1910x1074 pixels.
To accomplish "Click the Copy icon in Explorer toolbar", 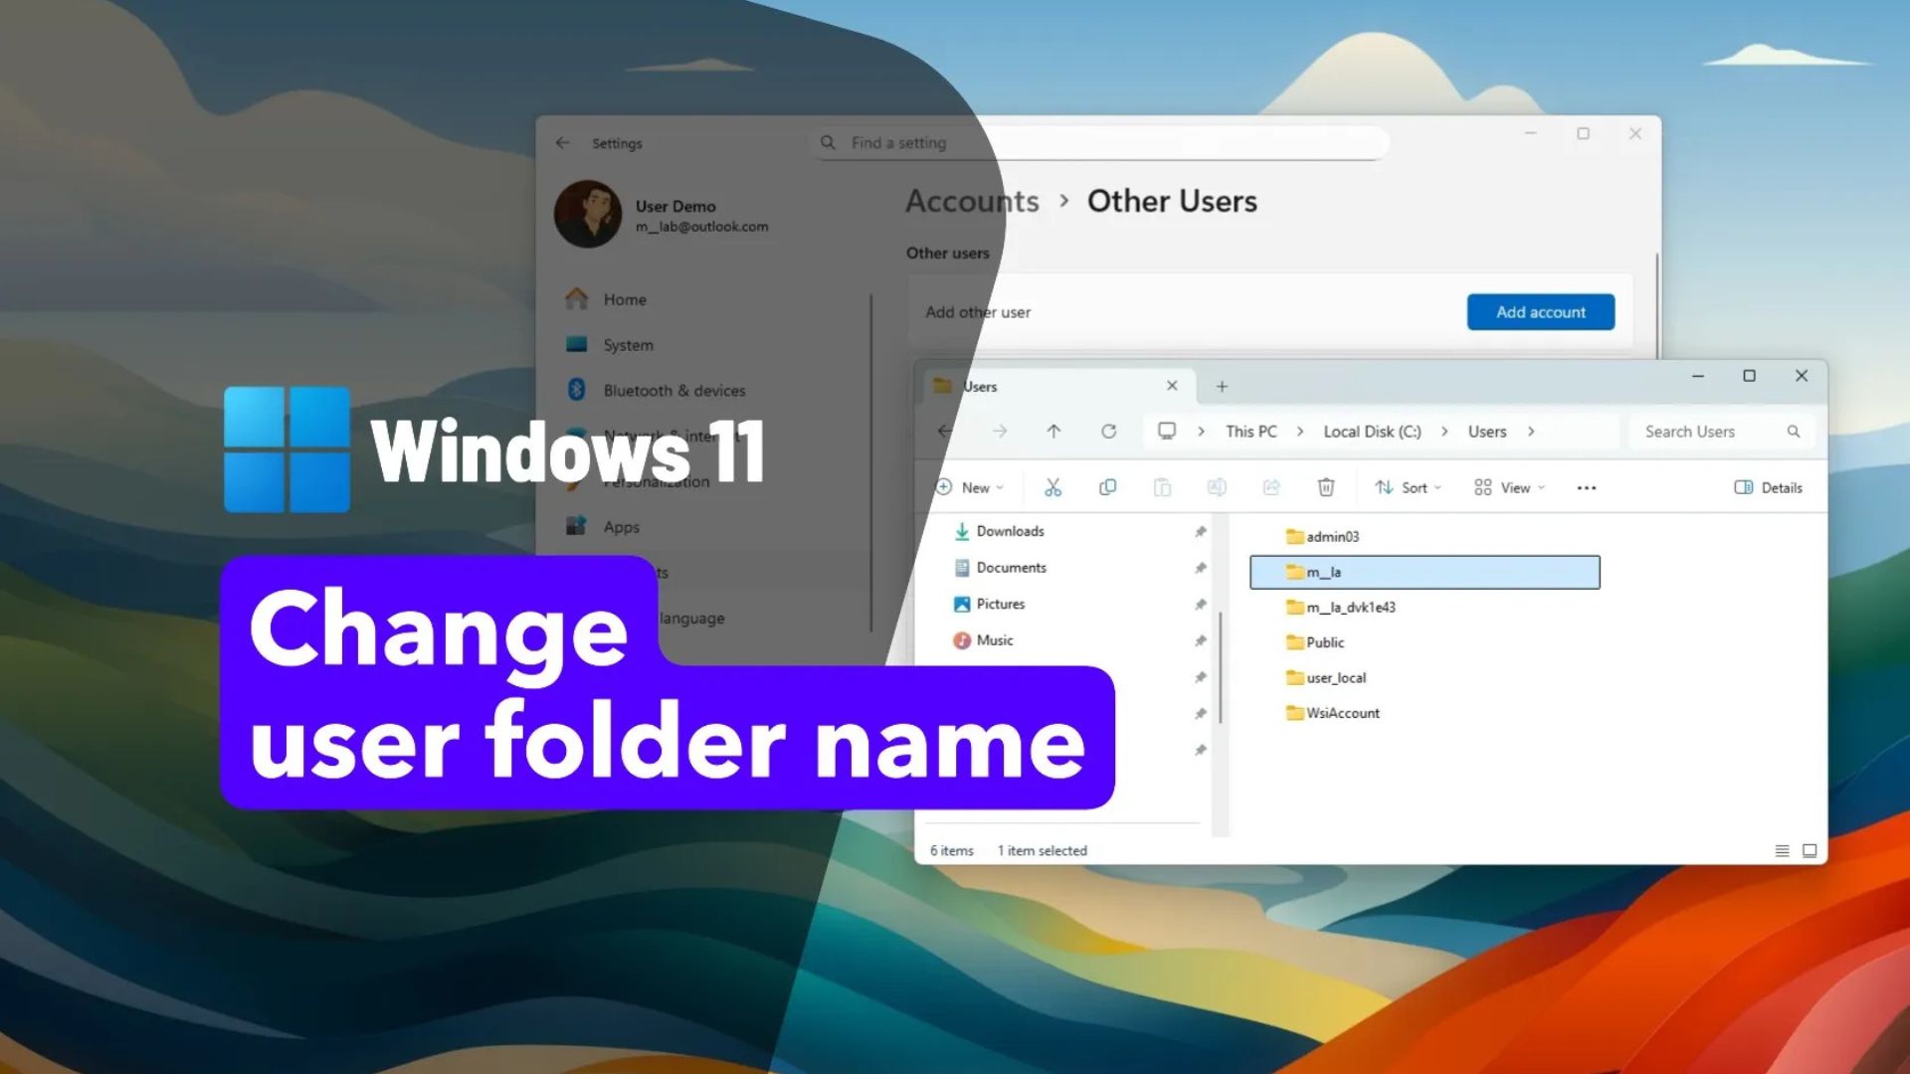I will tap(1107, 487).
